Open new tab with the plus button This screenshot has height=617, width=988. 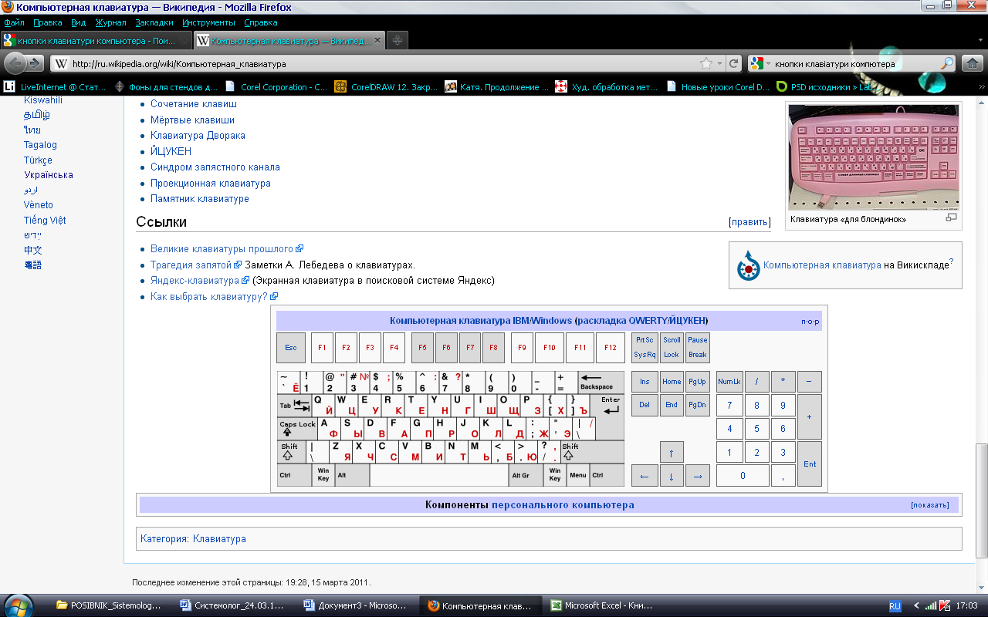pos(397,40)
